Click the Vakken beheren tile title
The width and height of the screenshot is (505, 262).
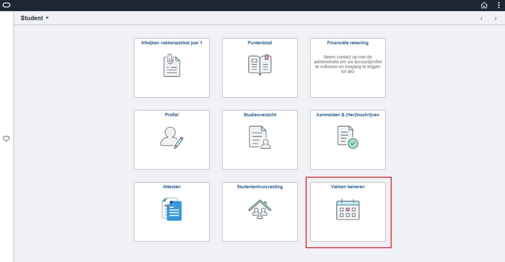348,187
